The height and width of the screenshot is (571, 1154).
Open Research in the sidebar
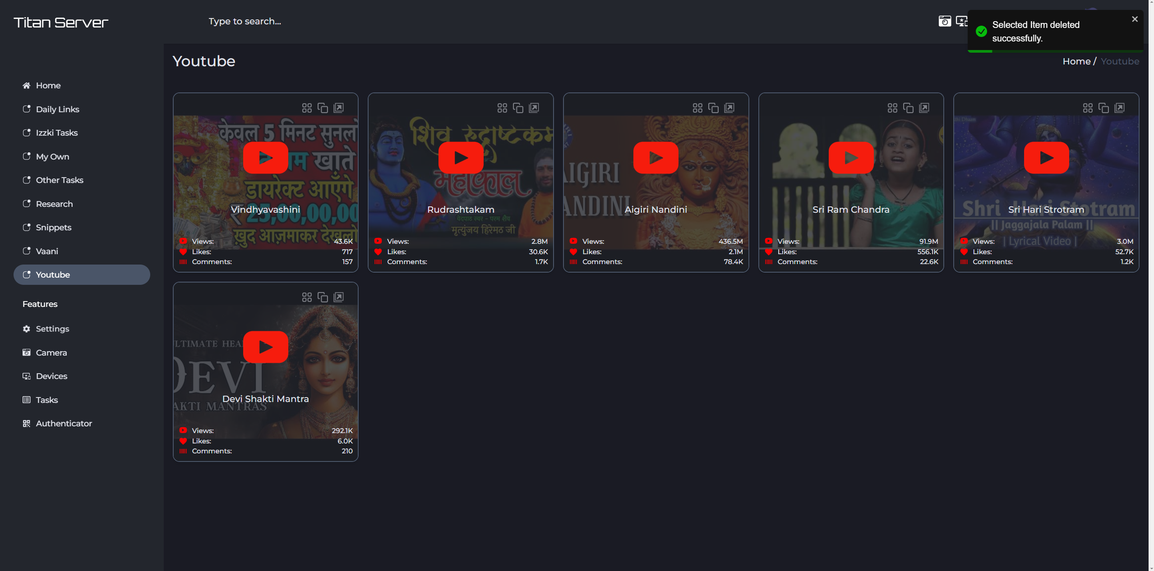pos(82,204)
